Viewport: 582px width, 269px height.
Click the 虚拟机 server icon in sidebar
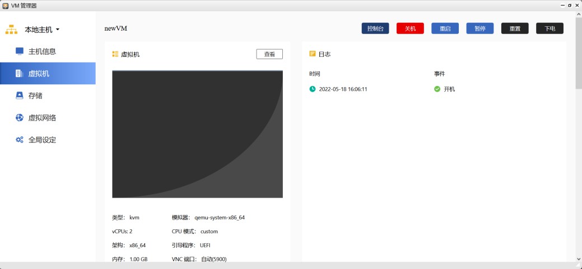[x=19, y=74]
